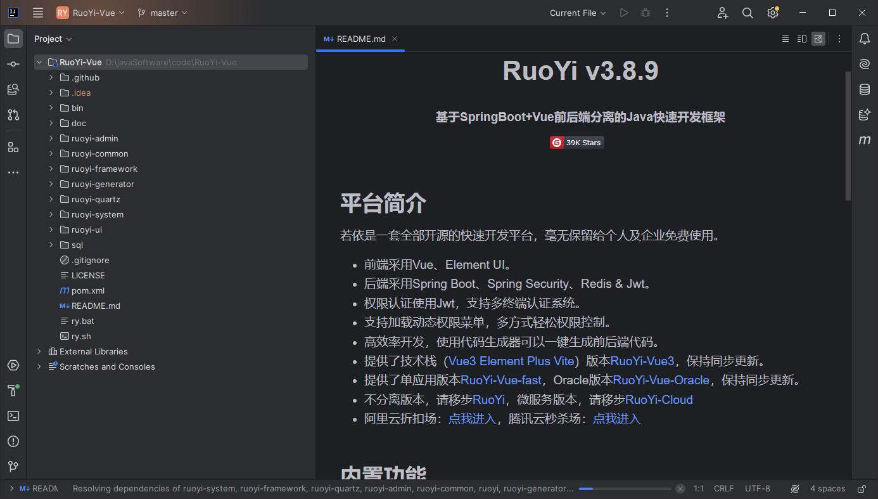
Task: Open Search Everywhere magnifier
Action: coord(748,13)
